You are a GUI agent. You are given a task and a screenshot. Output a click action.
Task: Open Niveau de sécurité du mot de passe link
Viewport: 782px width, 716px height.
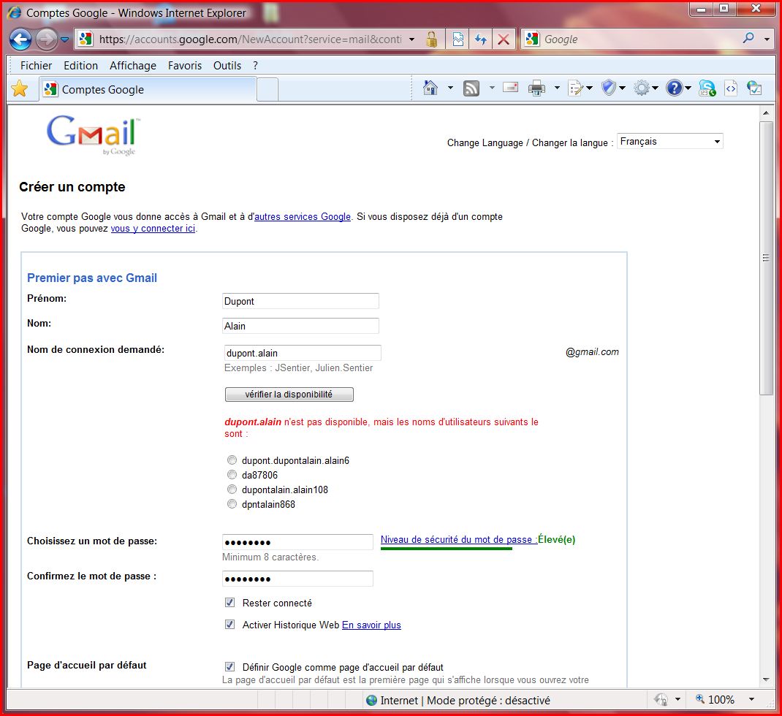[x=459, y=539]
